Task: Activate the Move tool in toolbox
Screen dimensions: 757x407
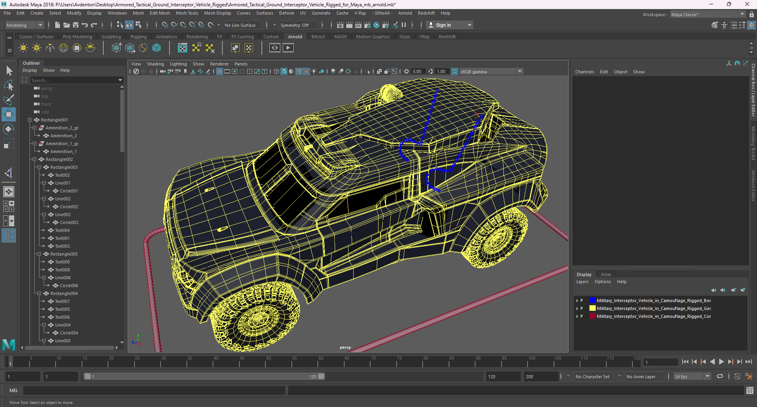Action: (x=9, y=114)
